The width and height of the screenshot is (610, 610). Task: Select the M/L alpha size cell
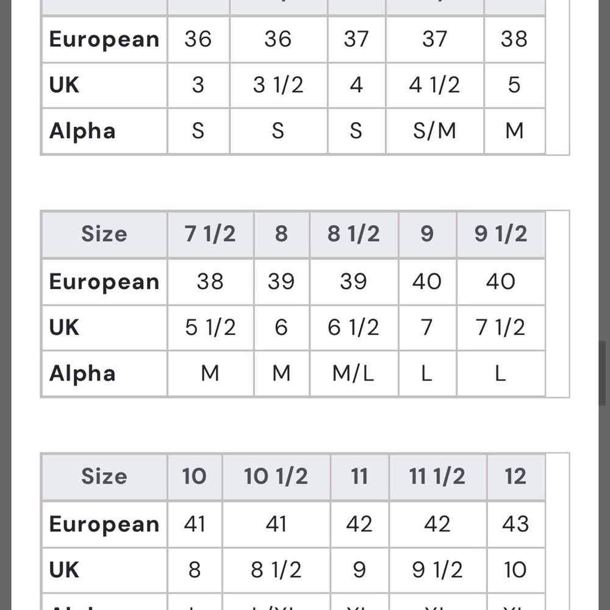[353, 373]
